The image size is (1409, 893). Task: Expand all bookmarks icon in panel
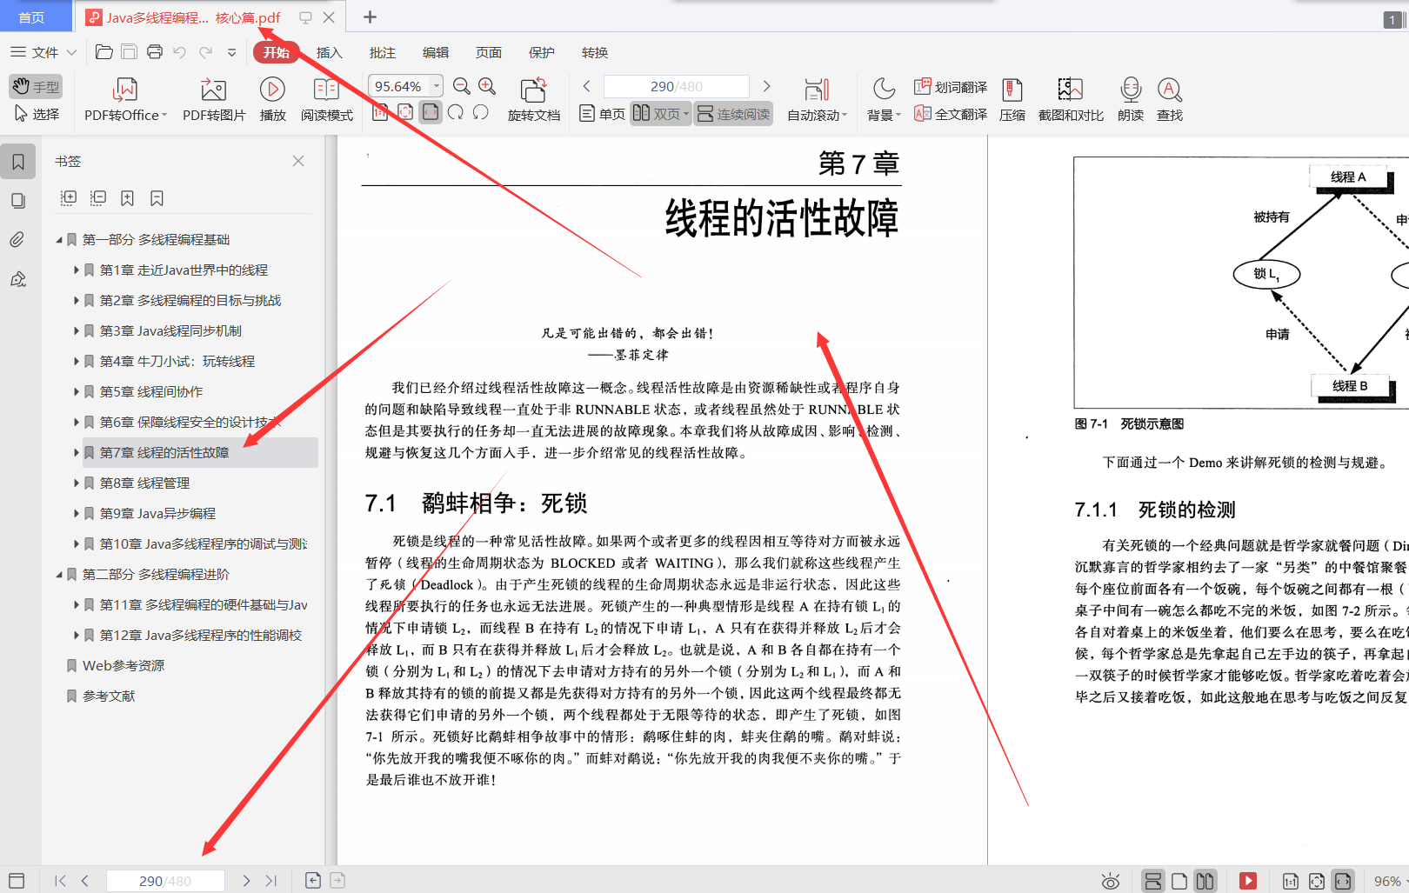click(x=69, y=198)
